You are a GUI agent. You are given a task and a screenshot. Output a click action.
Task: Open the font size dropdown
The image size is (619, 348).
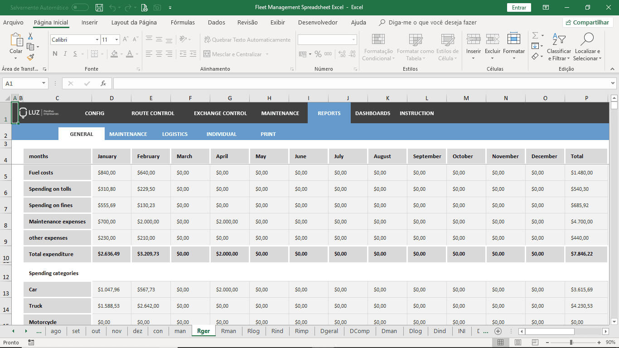[116, 40]
